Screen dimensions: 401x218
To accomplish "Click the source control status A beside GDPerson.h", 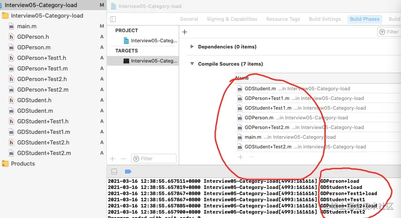I will pos(102,37).
